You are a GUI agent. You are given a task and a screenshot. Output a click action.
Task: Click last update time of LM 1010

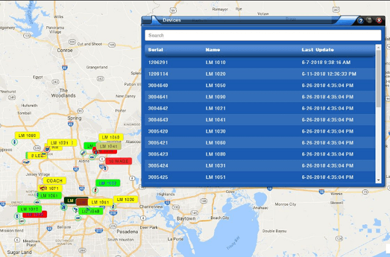326,62
